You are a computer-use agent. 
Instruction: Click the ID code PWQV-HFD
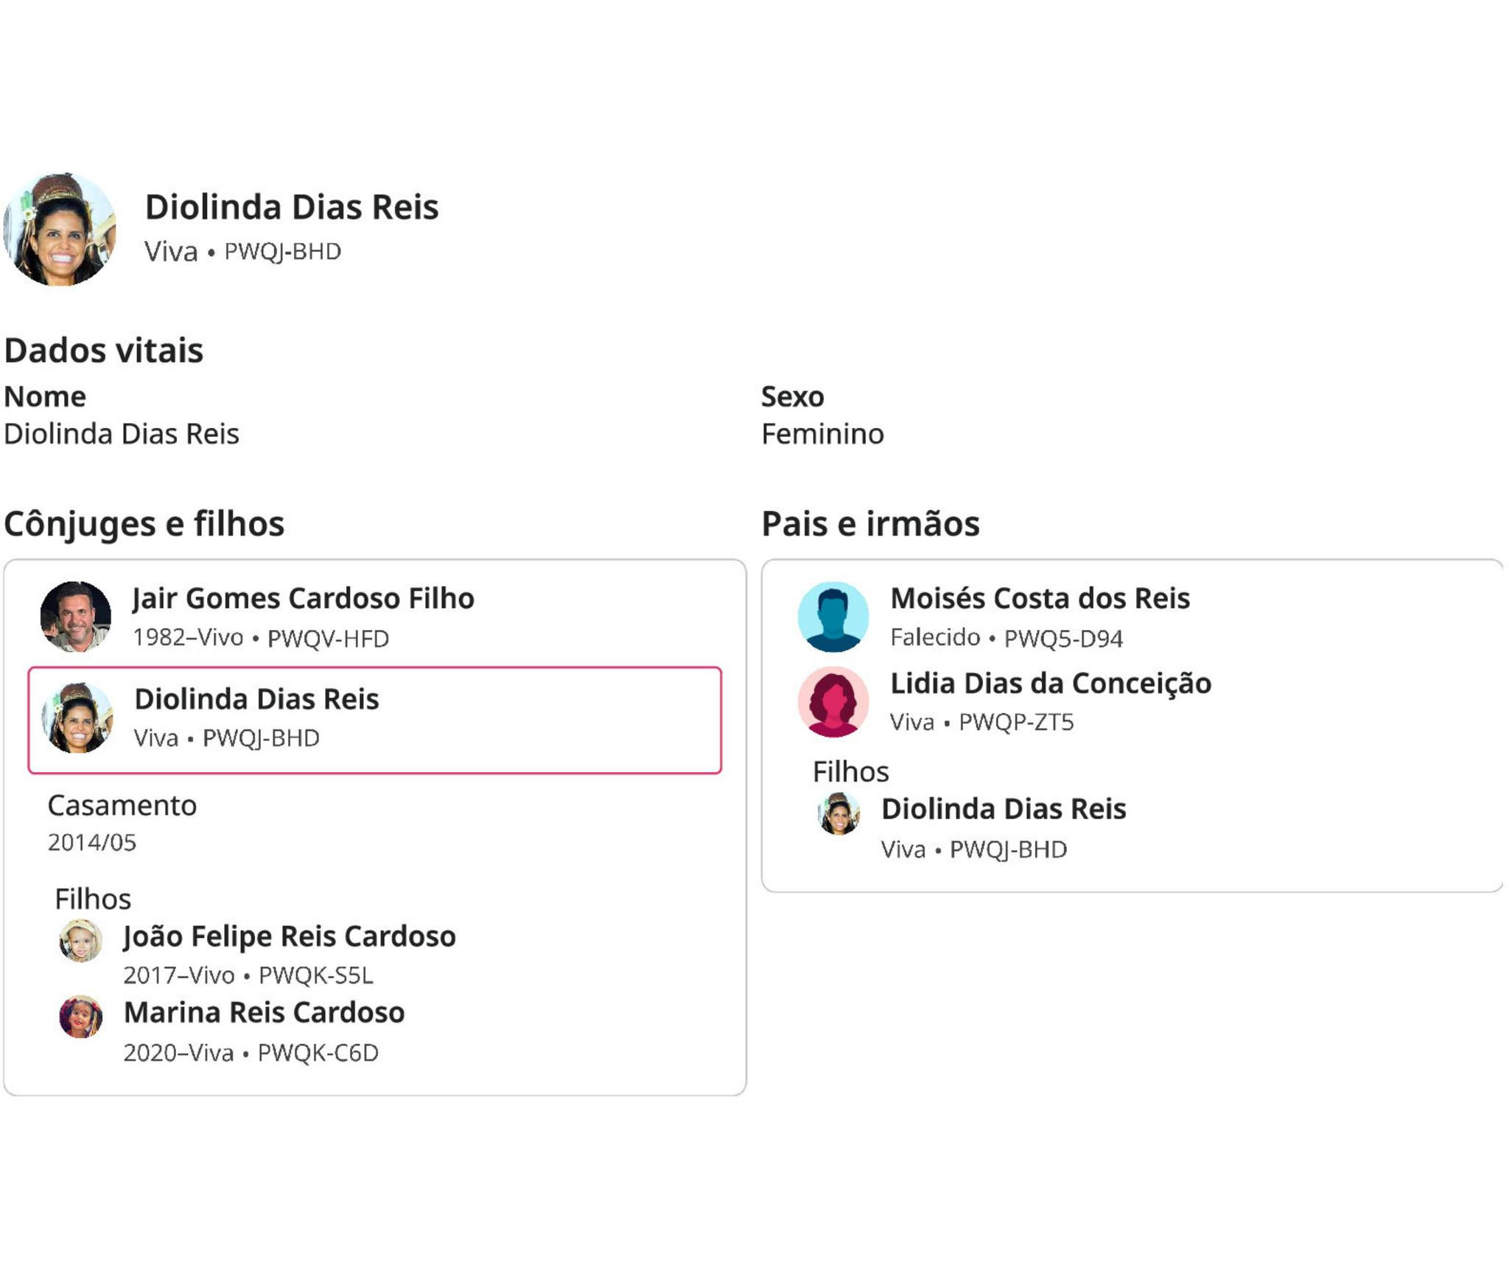tap(328, 638)
